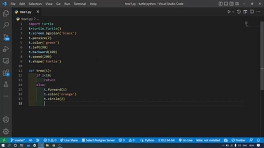This screenshot has height=148, width=264.
Task: Click line number 11
Action: click(x=20, y=71)
